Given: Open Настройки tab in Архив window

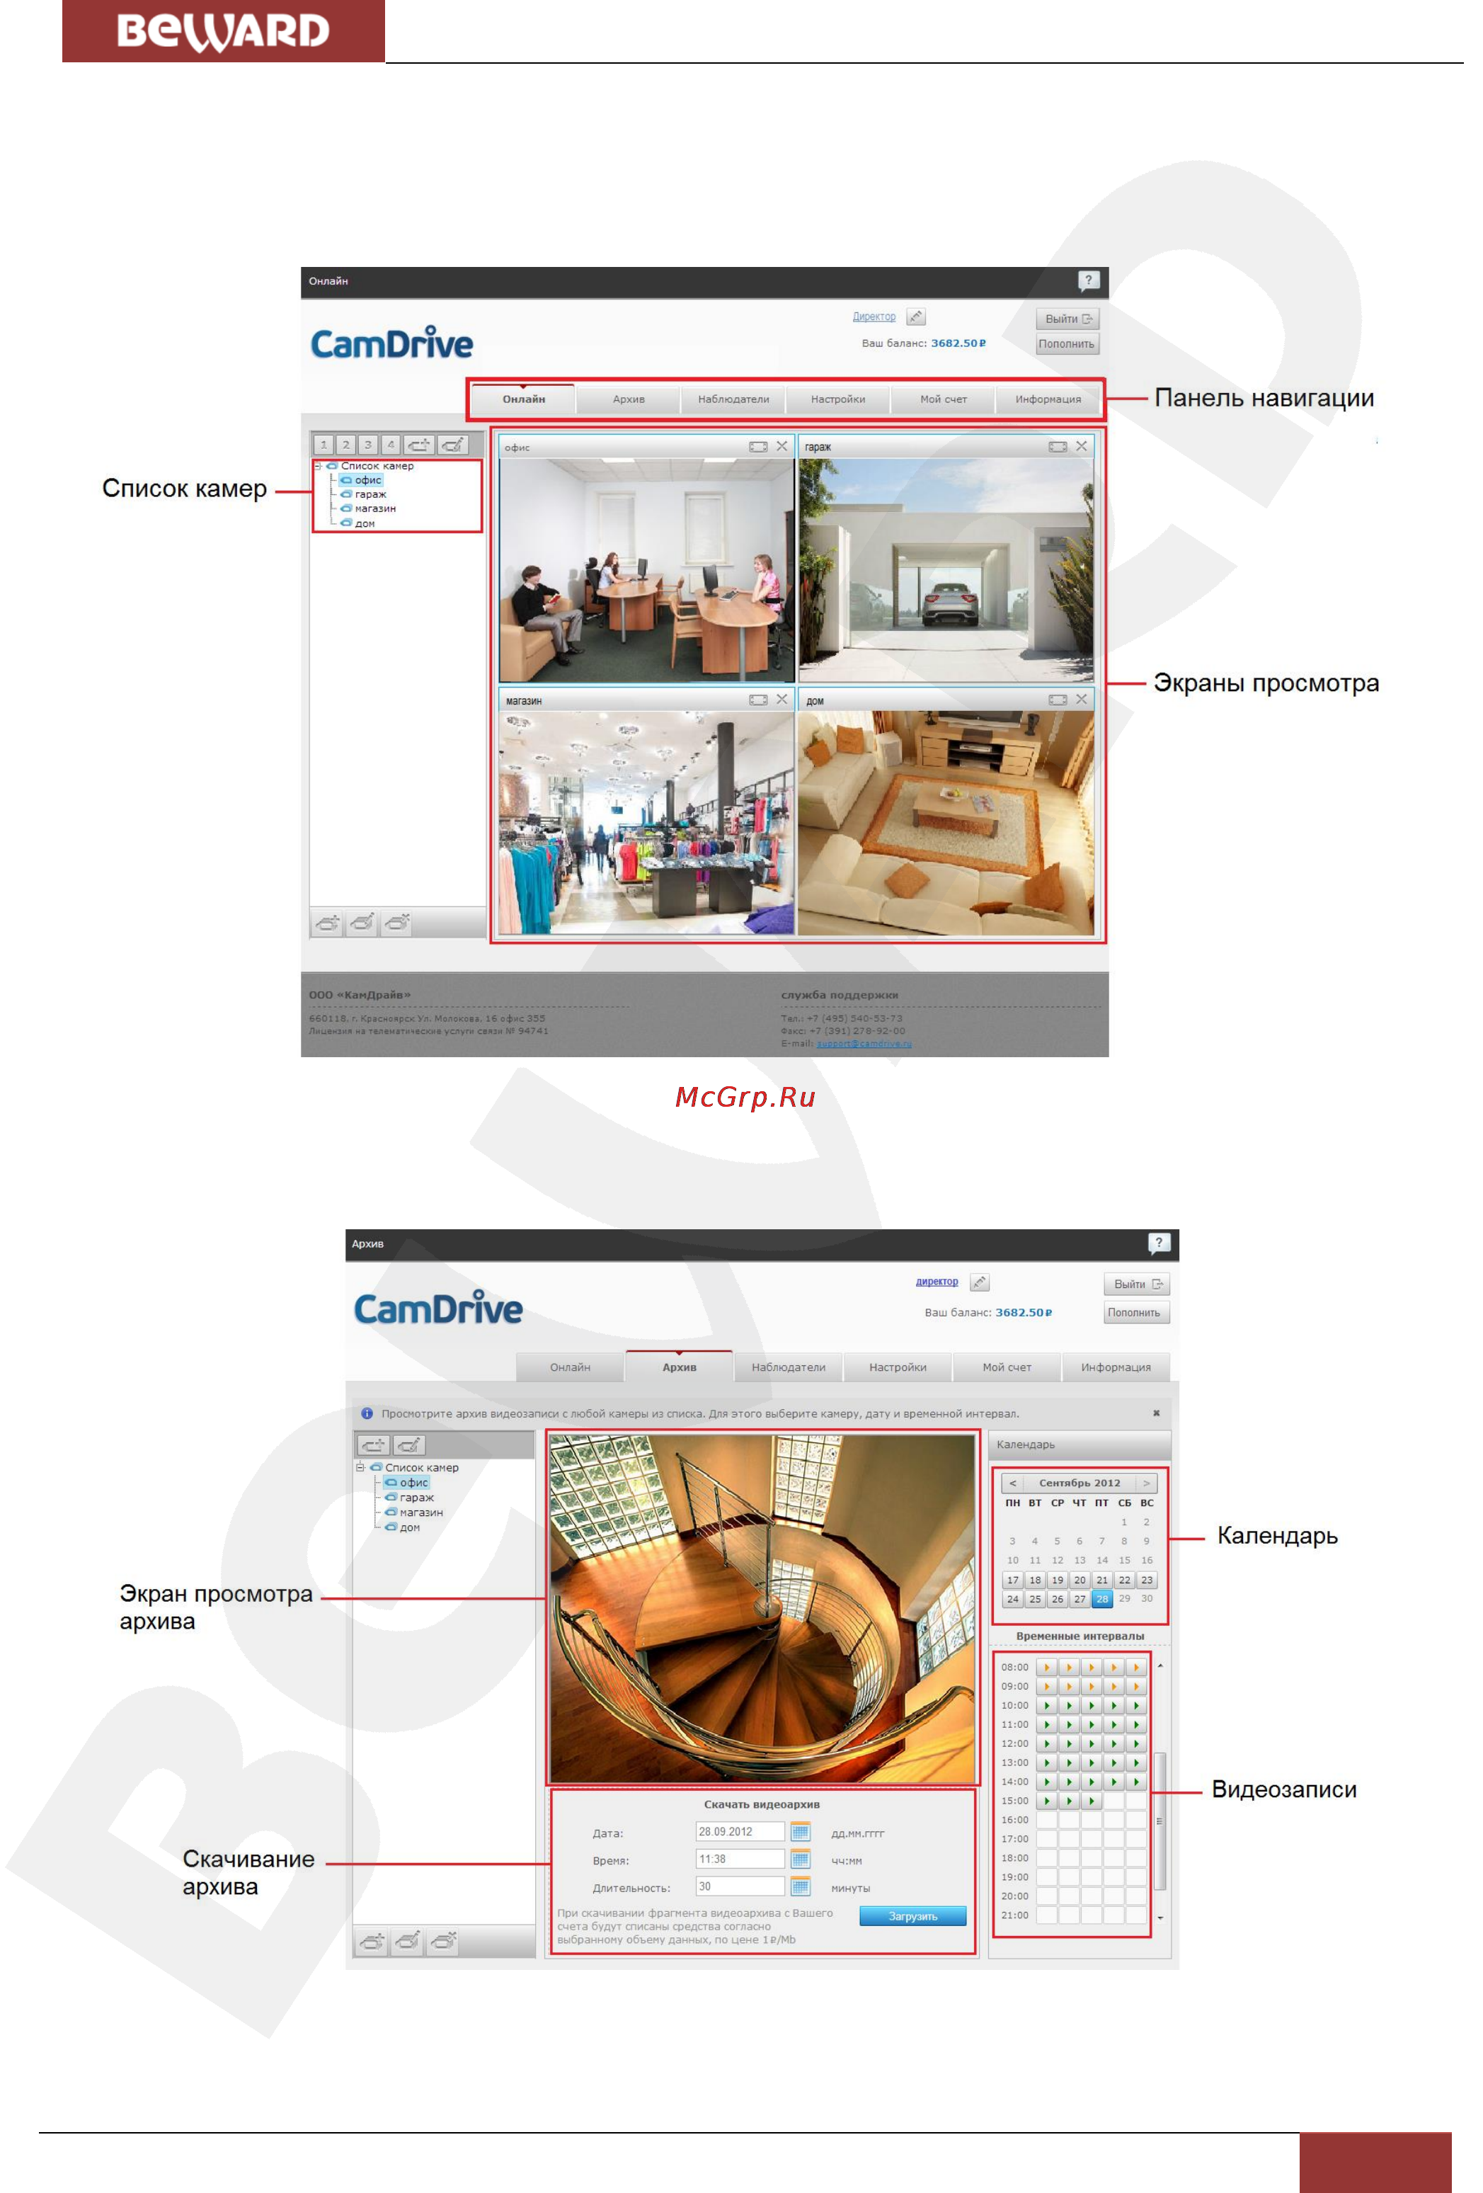Looking at the screenshot, I should tap(898, 1367).
